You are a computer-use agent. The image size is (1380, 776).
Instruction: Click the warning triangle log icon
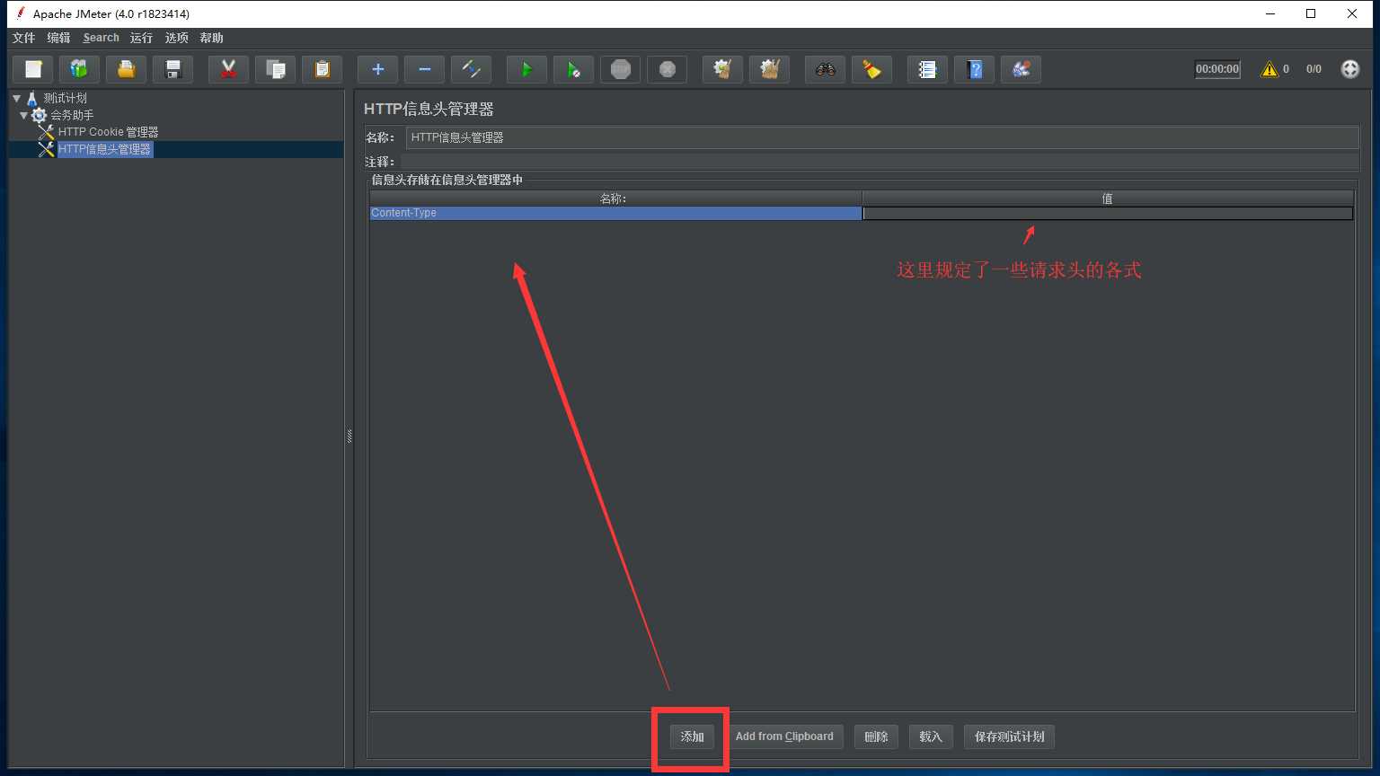[x=1269, y=69]
